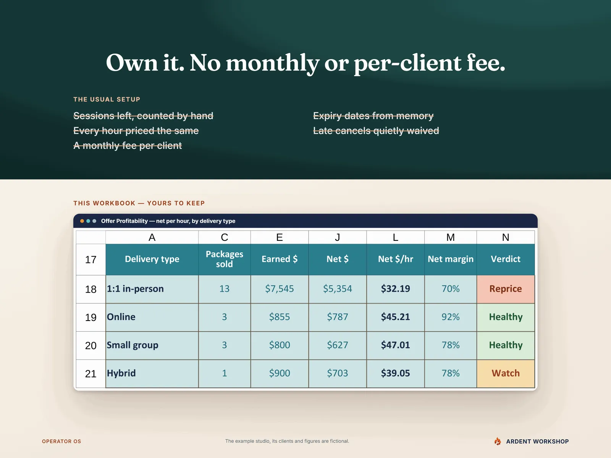Click the Ardent Workshop flame logo icon
The width and height of the screenshot is (611, 458).
pyautogui.click(x=498, y=441)
